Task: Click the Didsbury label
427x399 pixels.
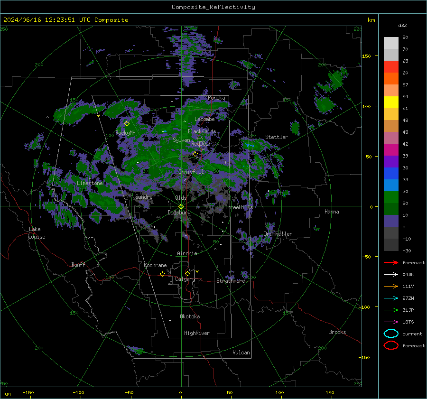Action: coord(179,213)
